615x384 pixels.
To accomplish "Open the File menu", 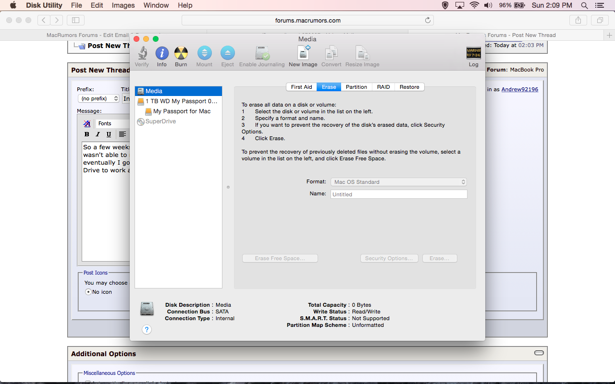I will click(x=76, y=5).
